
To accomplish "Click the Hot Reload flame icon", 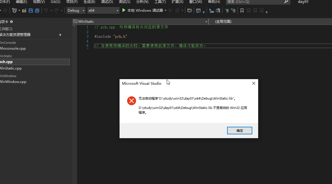I will coord(178,10).
